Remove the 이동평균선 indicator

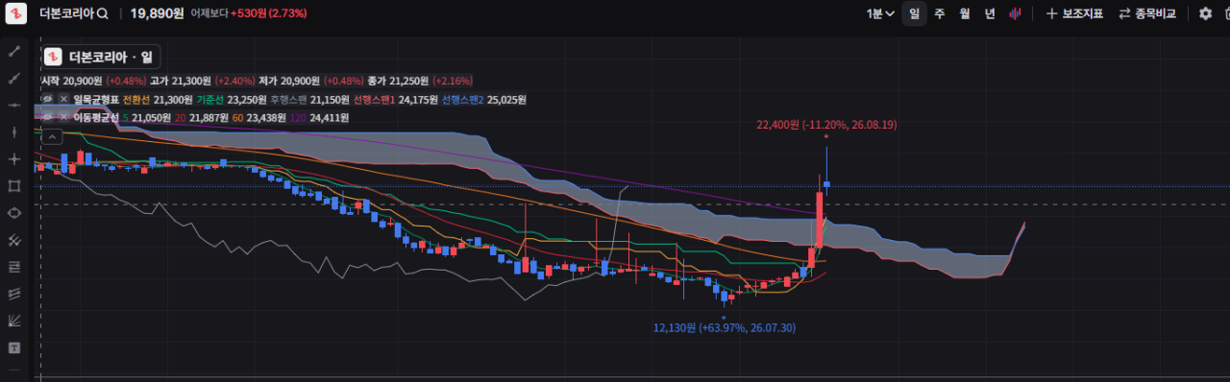click(63, 117)
